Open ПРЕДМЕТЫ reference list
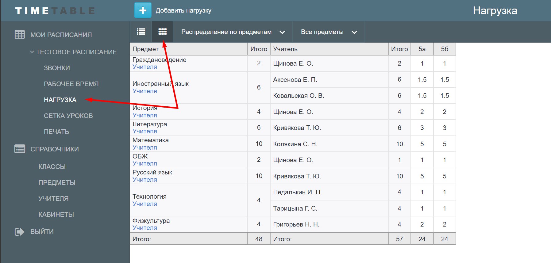This screenshot has width=551, height=263. (x=57, y=182)
